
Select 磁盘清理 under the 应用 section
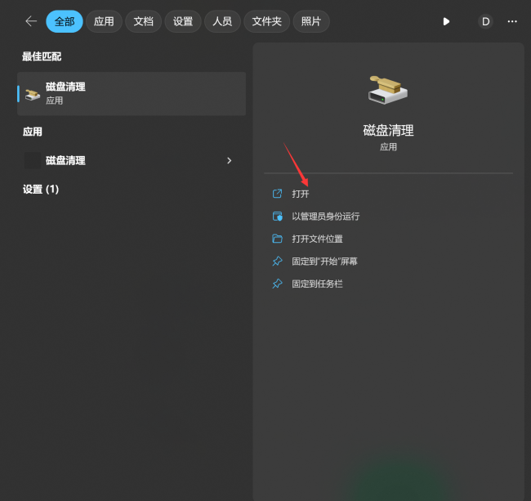[x=65, y=160]
